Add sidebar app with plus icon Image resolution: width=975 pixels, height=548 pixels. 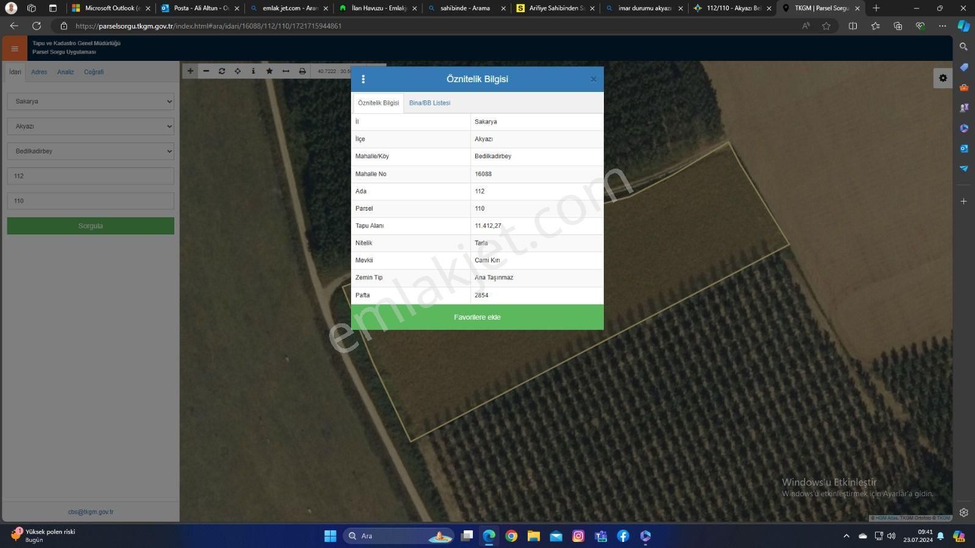(963, 201)
